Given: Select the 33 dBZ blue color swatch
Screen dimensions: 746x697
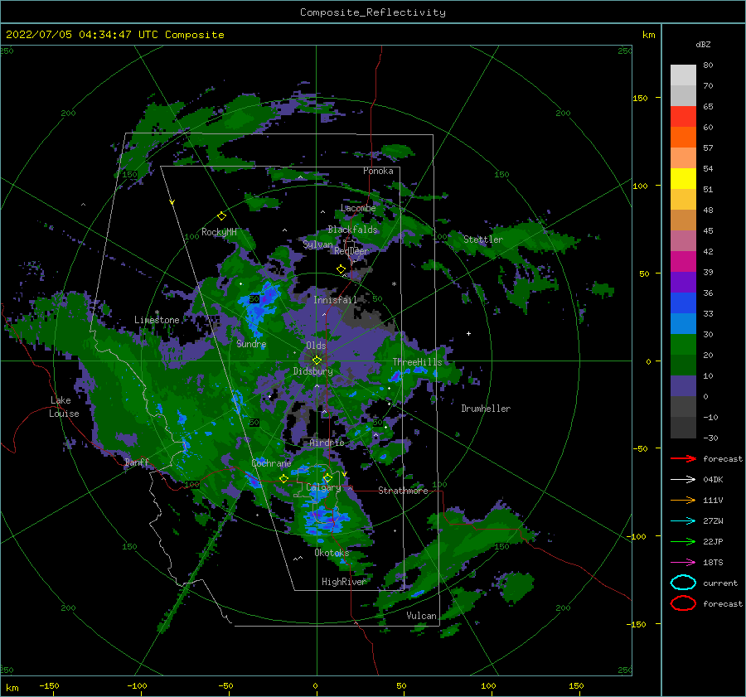Looking at the screenshot, I should point(683,323).
